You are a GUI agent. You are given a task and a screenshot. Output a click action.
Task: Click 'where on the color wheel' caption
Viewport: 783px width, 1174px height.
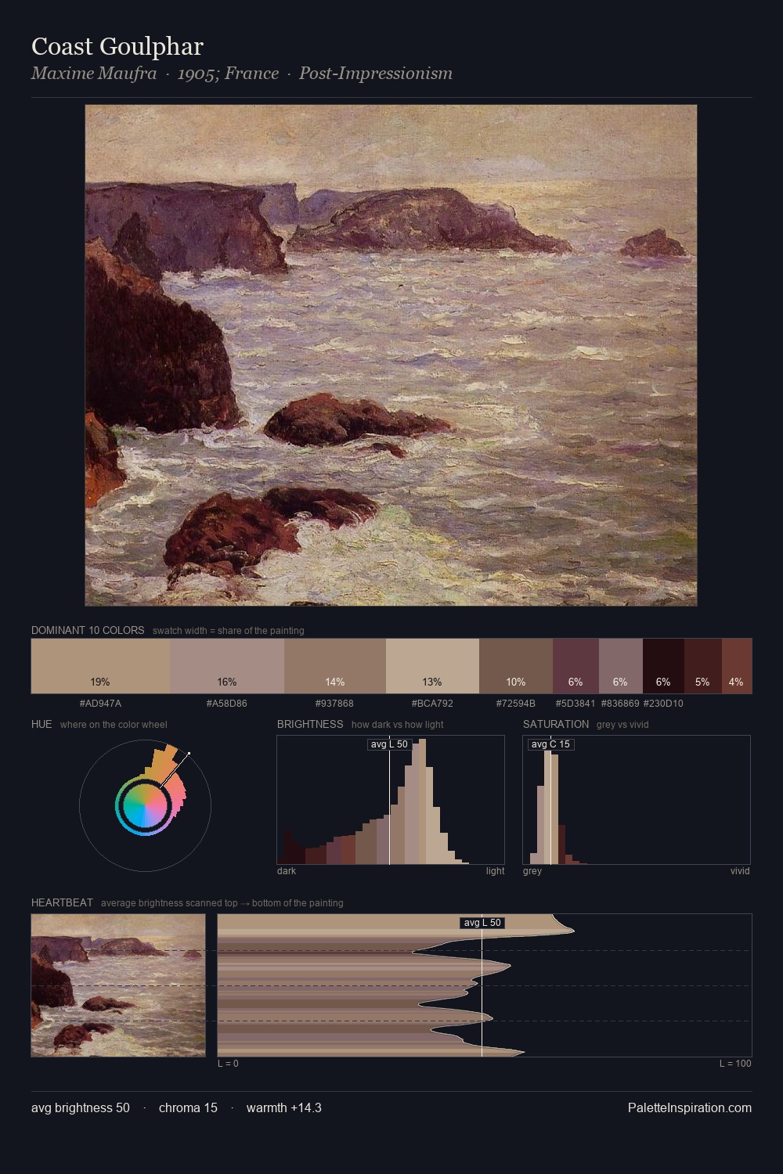[114, 725]
